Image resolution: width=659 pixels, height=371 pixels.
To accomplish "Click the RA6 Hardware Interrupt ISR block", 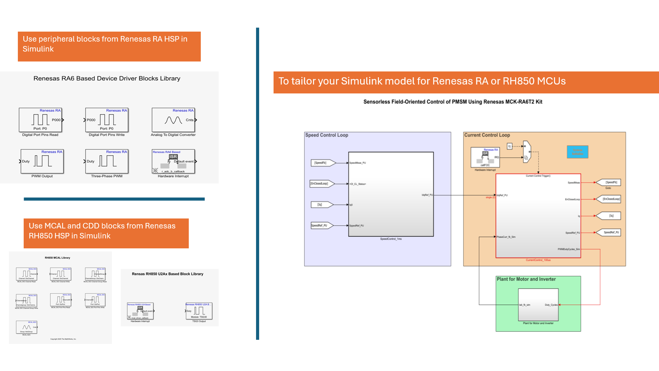I will pyautogui.click(x=173, y=161).
